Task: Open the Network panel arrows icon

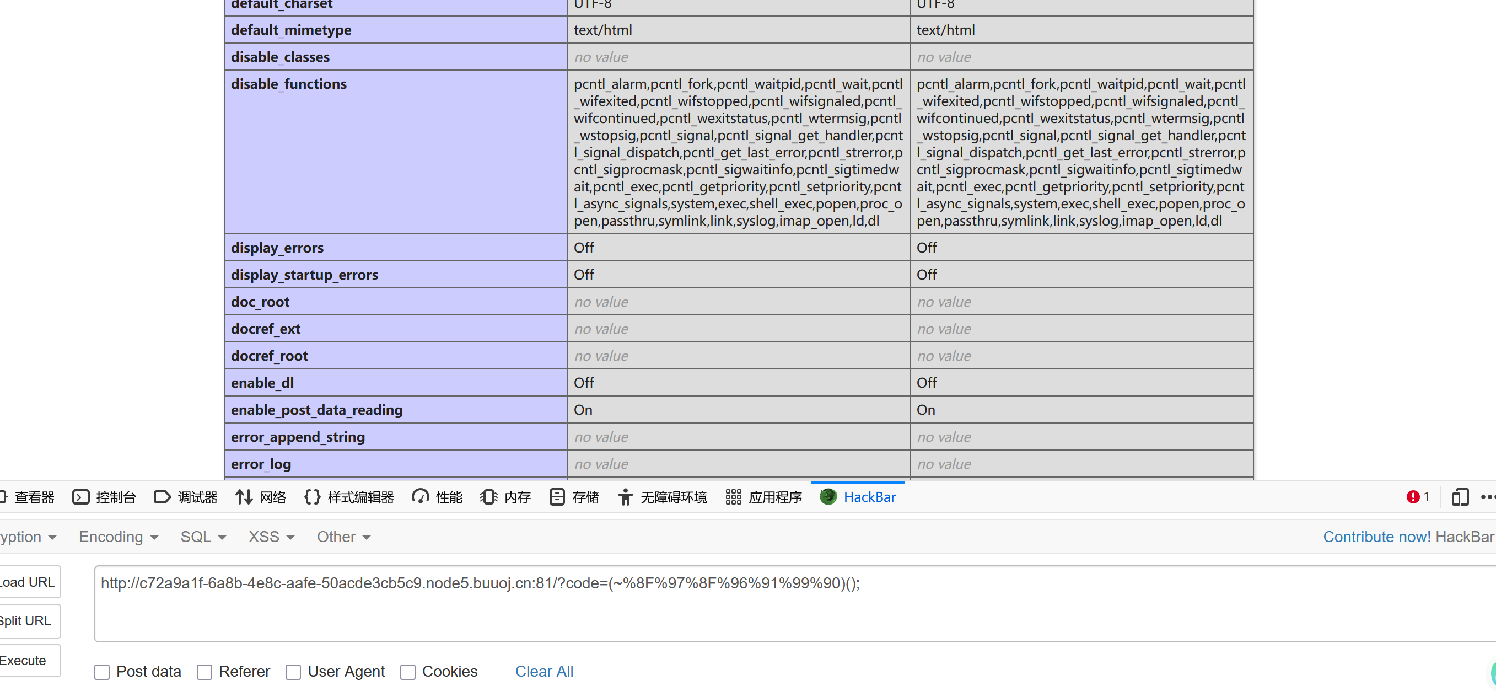Action: (244, 497)
